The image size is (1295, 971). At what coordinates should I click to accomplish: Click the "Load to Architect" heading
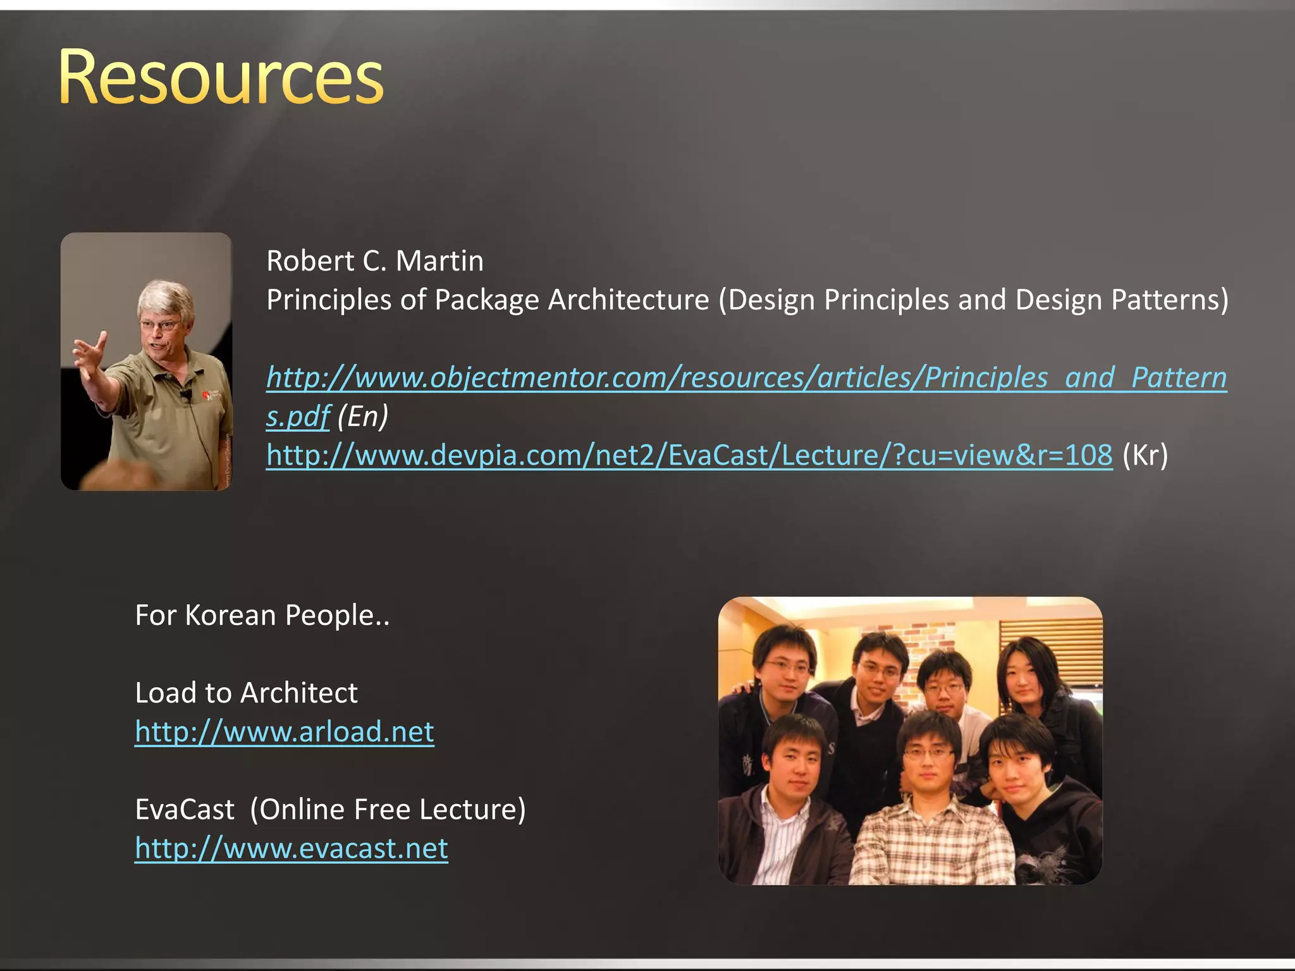coord(246,693)
